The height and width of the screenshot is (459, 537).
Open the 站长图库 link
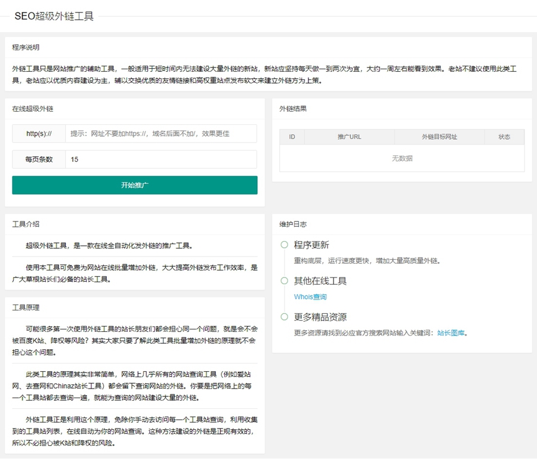coord(450,333)
